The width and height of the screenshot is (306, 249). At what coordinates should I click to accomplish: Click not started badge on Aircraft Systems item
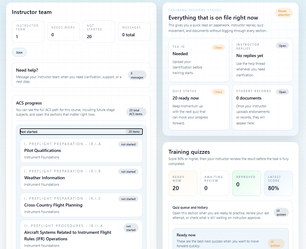131,228
